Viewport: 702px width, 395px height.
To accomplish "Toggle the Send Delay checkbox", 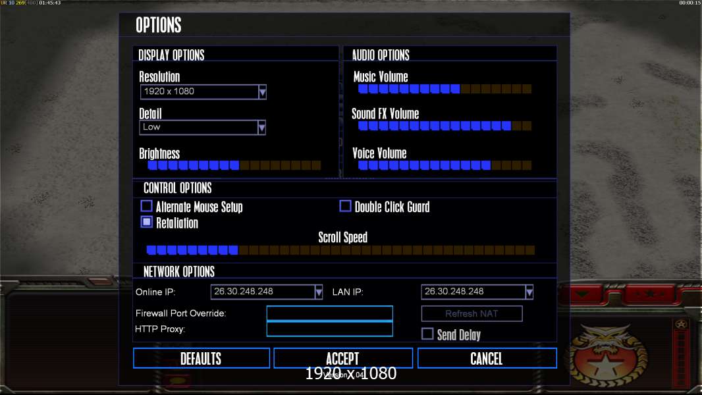I will coord(427,334).
